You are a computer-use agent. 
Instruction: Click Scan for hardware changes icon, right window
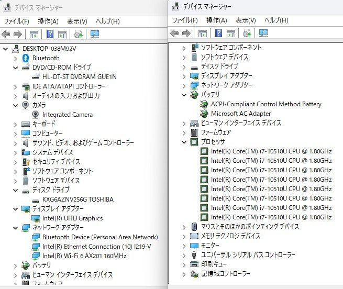tap(263, 34)
